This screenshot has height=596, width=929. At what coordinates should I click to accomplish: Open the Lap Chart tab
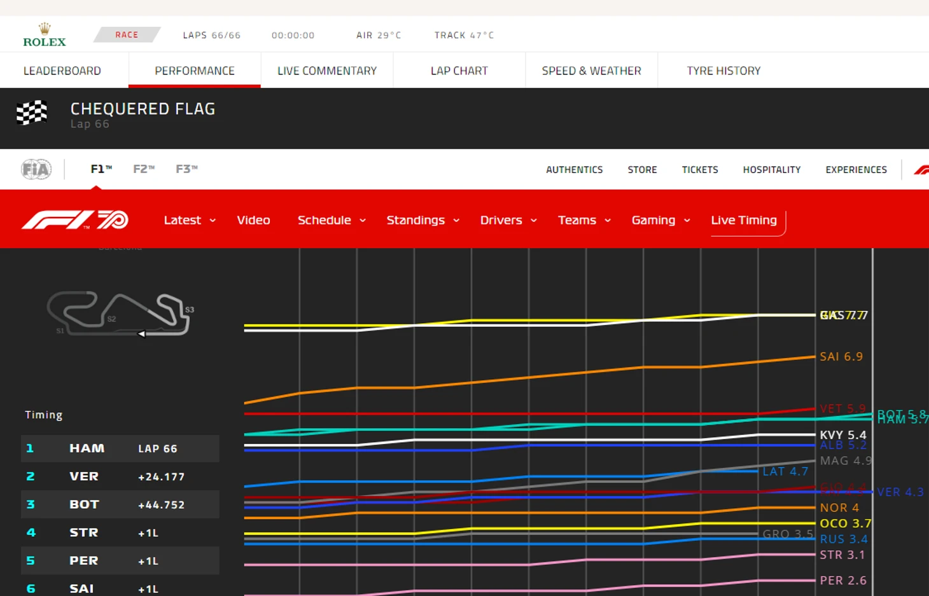(459, 71)
